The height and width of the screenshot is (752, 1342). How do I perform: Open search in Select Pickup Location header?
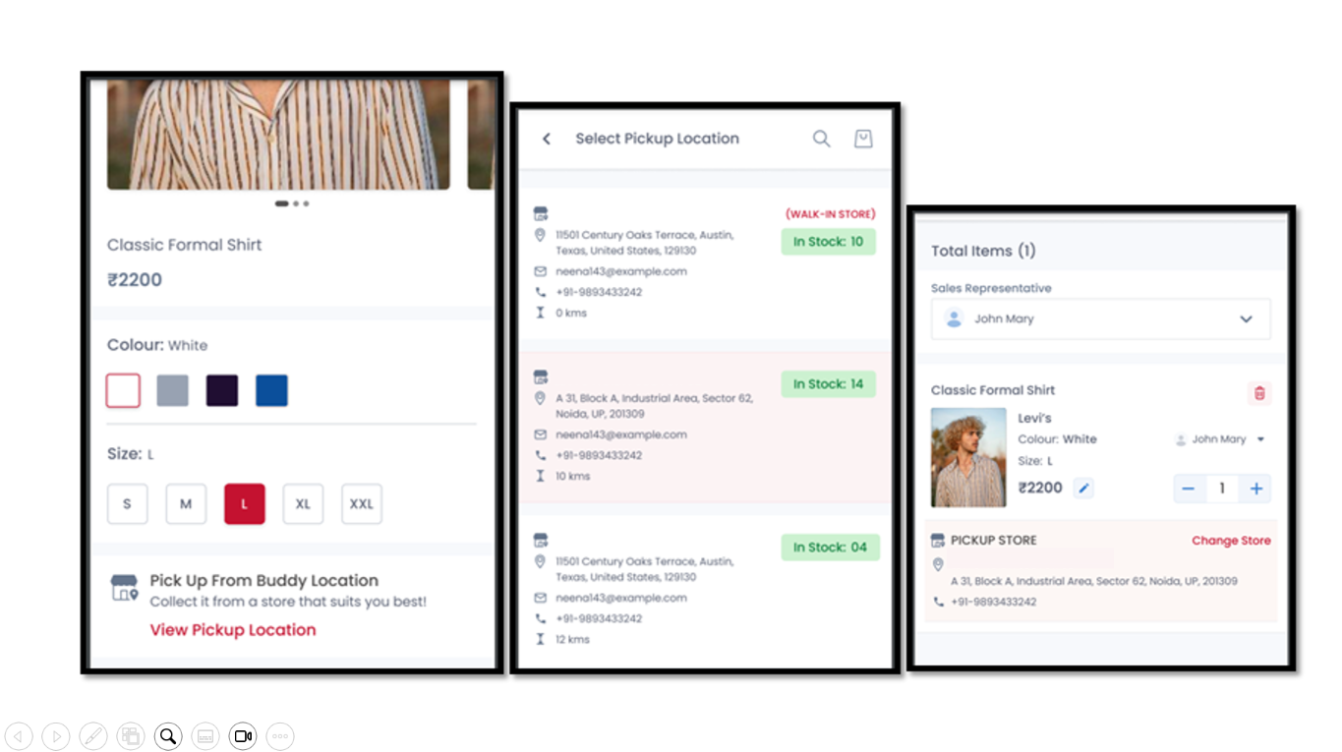pyautogui.click(x=821, y=139)
